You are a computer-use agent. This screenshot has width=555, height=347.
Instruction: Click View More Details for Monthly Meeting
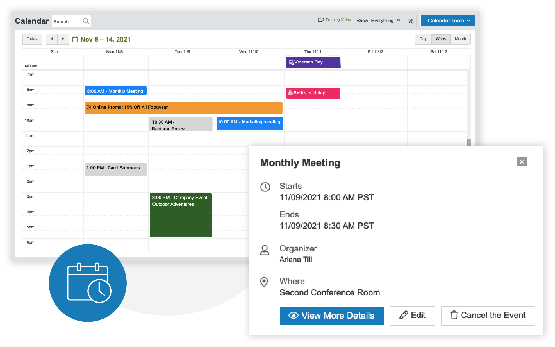click(x=331, y=316)
